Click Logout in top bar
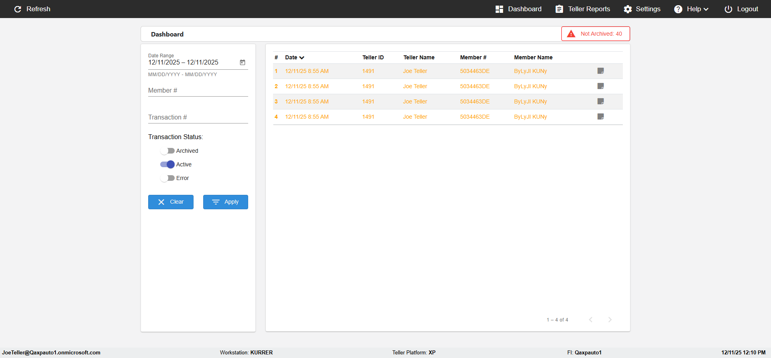Screen dimensions: 771x358 [741, 9]
